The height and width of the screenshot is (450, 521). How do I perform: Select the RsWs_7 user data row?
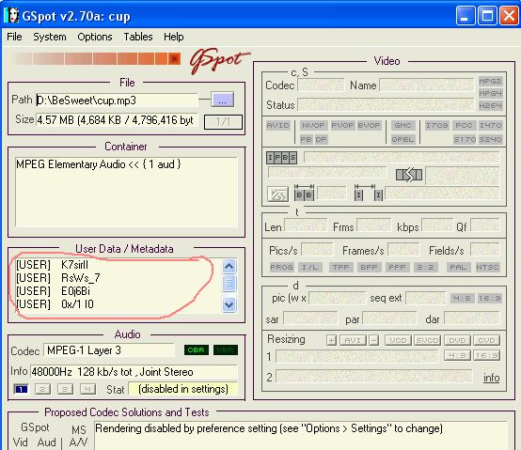point(57,278)
